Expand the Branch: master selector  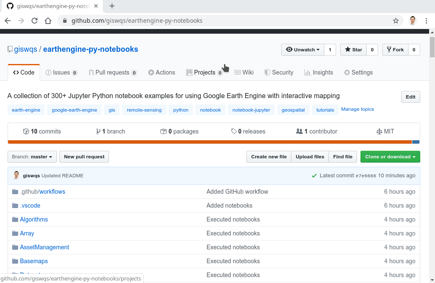pyautogui.click(x=32, y=157)
